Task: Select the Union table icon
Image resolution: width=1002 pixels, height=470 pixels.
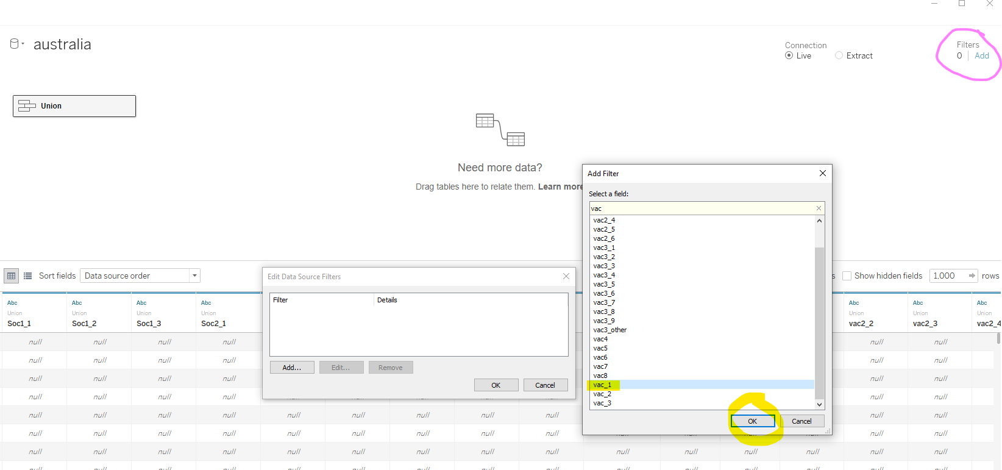Action: [x=27, y=106]
